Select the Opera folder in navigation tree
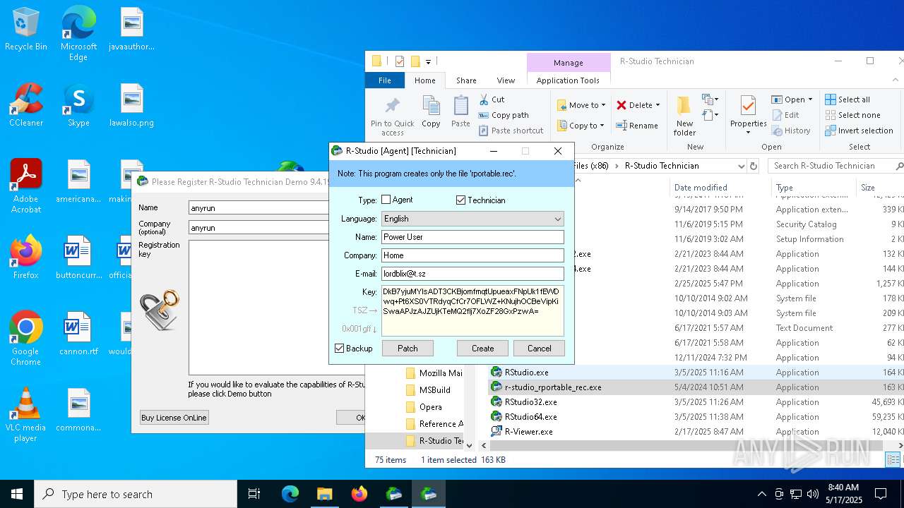Viewport: 904px width, 508px height. [x=430, y=407]
